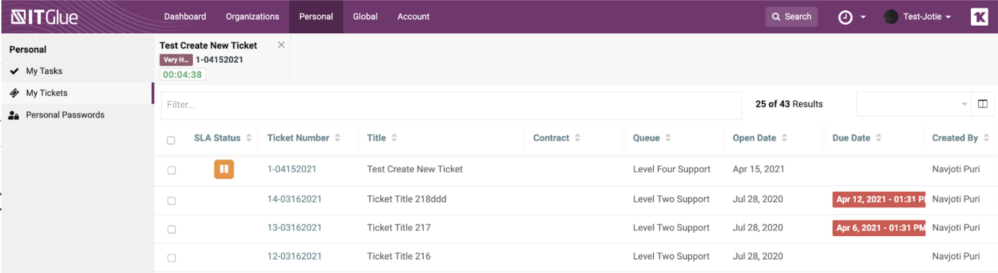Viewport: 998px width, 273px height.
Task: Check the box for ticket 1-04152021
Action: point(171,170)
